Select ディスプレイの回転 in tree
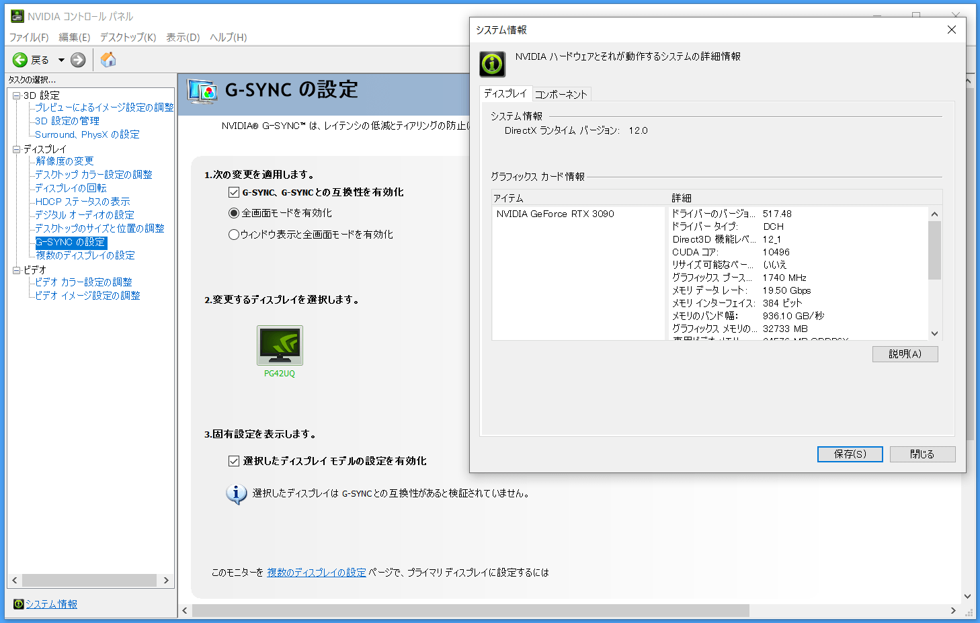The height and width of the screenshot is (623, 980). coord(71,188)
